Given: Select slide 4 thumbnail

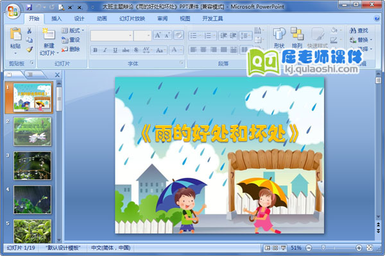Looking at the screenshot, I should (x=33, y=200).
